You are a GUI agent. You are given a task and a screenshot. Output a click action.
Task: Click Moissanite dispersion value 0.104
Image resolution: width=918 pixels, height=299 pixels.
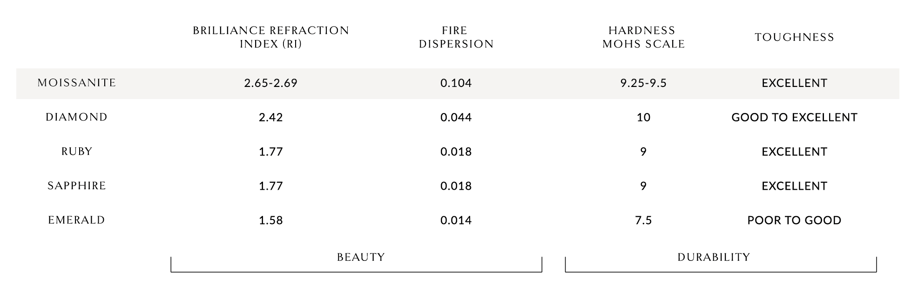[x=456, y=83]
